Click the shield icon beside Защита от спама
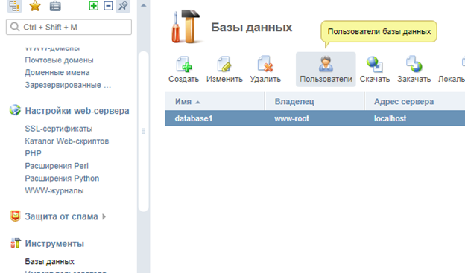This screenshot has width=465, height=273. pyautogui.click(x=15, y=216)
